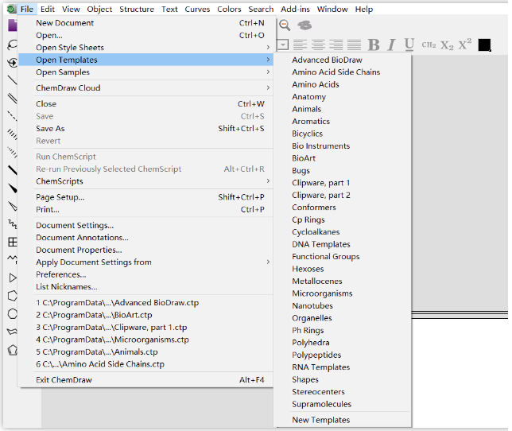Open Document Properties dialog

(145, 250)
